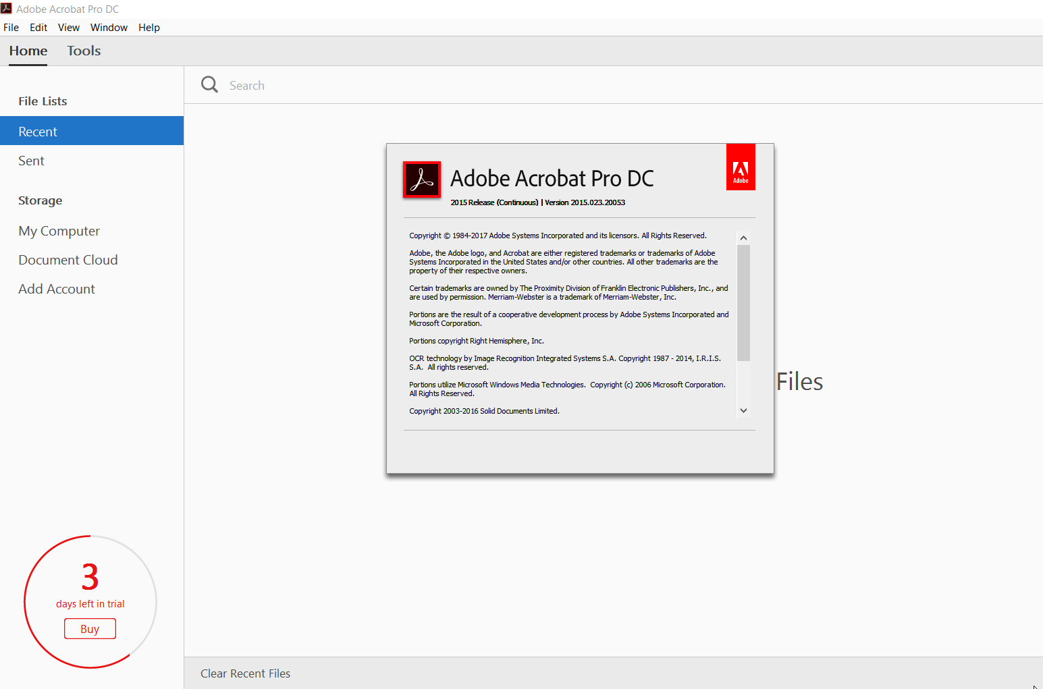Open My Computer storage
Screen dimensions: 1043x689
tap(92, 231)
